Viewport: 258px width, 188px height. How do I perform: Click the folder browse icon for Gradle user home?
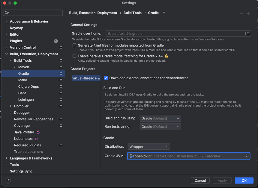tap(247, 34)
